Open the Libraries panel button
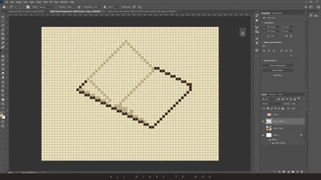The width and height of the screenshot is (321, 180). (314, 15)
